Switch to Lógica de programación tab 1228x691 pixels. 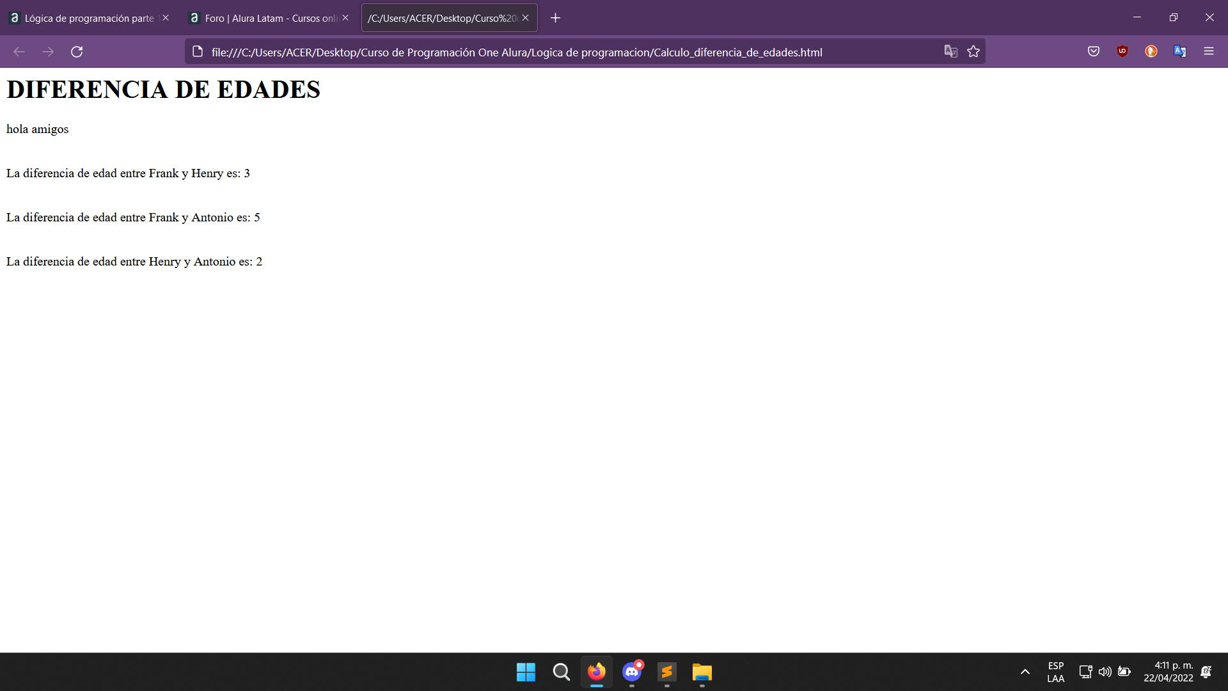coord(90,18)
